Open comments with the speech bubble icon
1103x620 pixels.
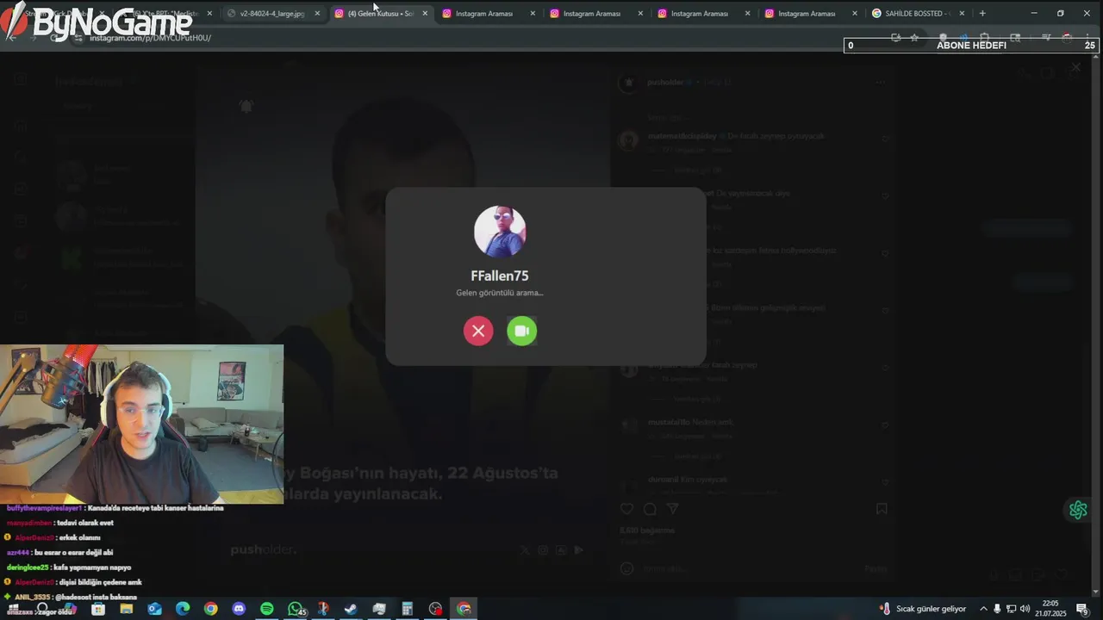click(x=651, y=509)
